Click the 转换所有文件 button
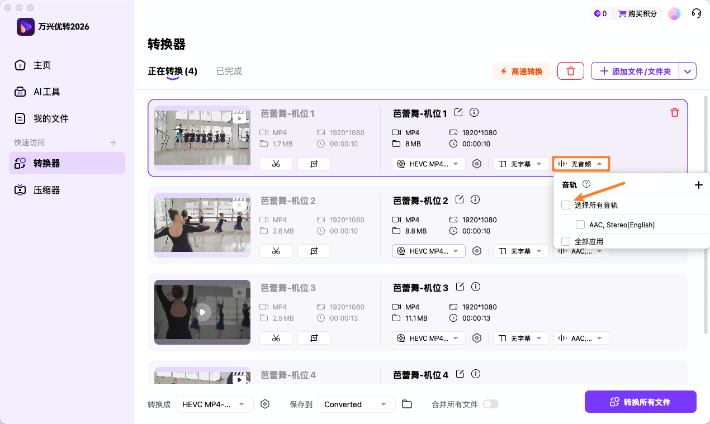710x424 pixels. pyautogui.click(x=640, y=402)
